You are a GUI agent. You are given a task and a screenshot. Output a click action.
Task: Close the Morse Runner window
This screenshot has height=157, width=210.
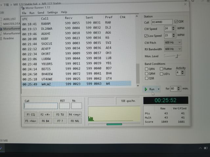185,4
